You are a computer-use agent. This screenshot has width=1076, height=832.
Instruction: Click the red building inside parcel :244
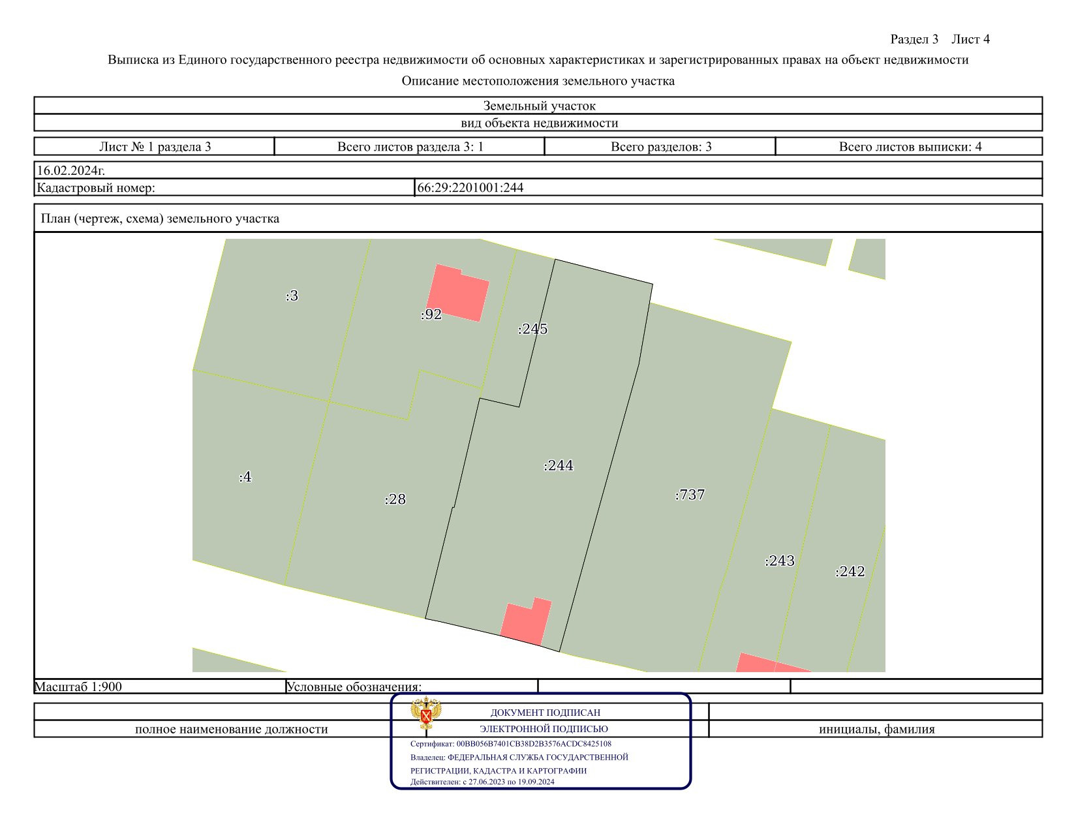[x=526, y=621]
